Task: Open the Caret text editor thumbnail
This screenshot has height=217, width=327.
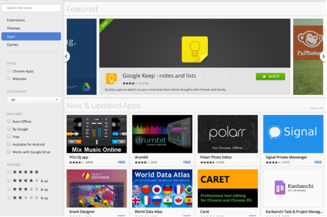Action: pos(228,188)
